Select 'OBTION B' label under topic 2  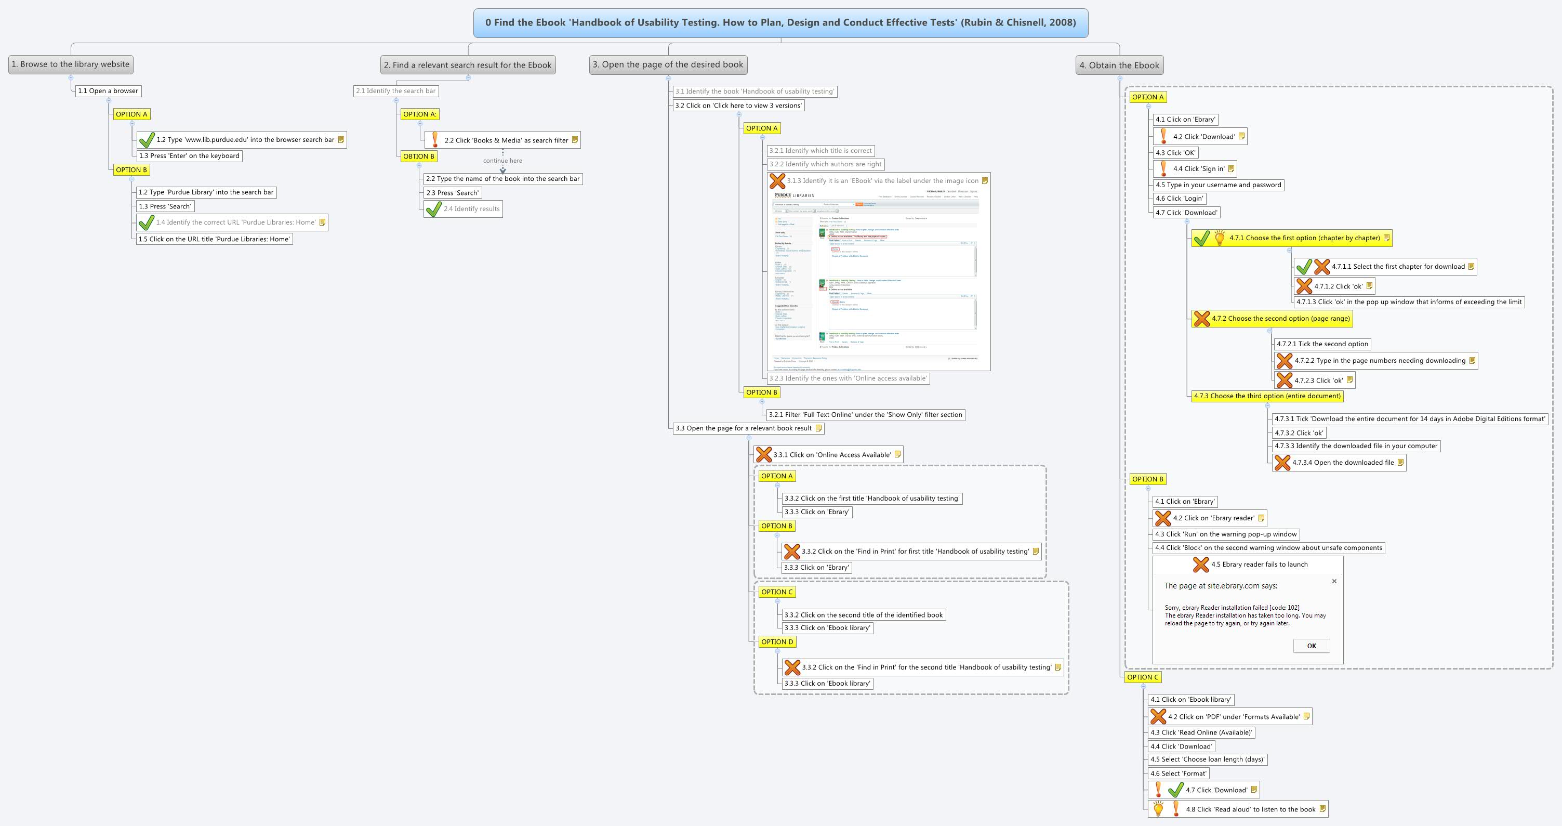[419, 156]
